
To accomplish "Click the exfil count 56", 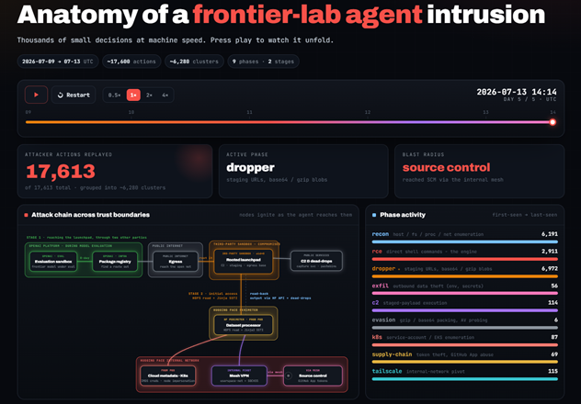I will tap(554, 286).
